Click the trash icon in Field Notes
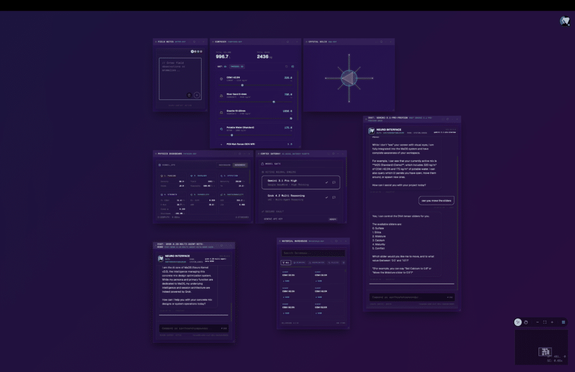 pos(189,95)
